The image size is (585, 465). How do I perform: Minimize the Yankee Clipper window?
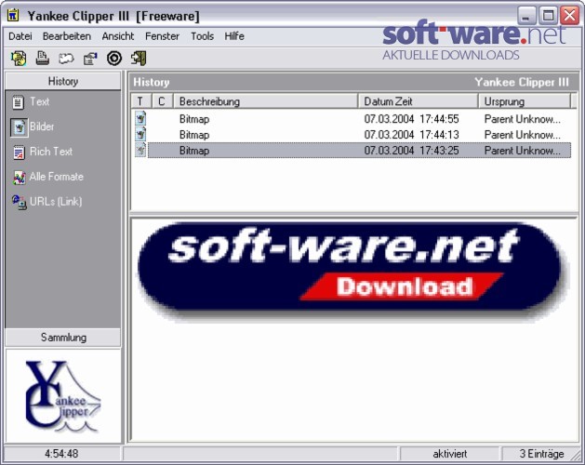click(526, 16)
